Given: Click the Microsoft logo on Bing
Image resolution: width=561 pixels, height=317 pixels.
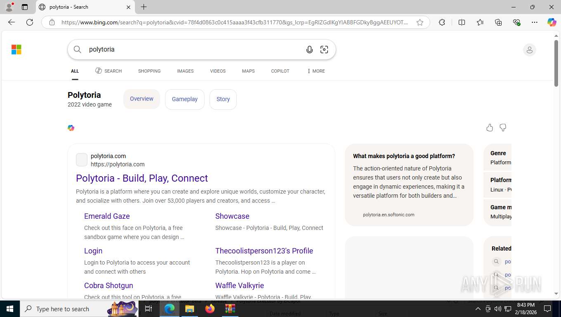Looking at the screenshot, I should (16, 50).
